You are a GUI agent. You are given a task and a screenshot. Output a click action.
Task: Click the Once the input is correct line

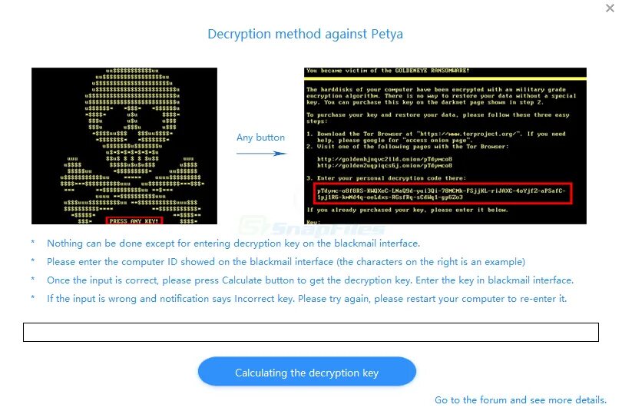(310, 280)
